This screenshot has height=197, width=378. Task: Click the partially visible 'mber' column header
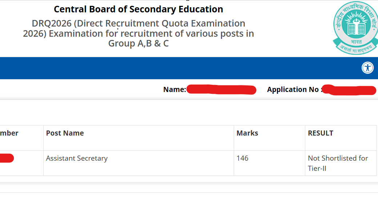9,133
